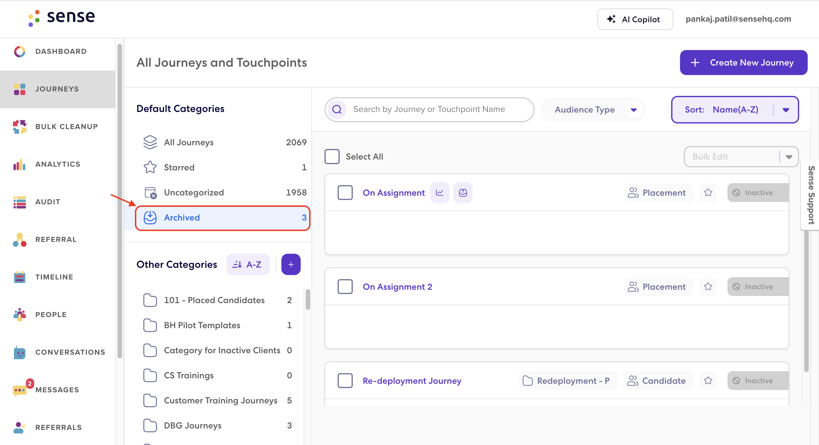Screen dimensions: 819x445
Task: Click unarchive icon next to On Assignment
Action: point(463,193)
